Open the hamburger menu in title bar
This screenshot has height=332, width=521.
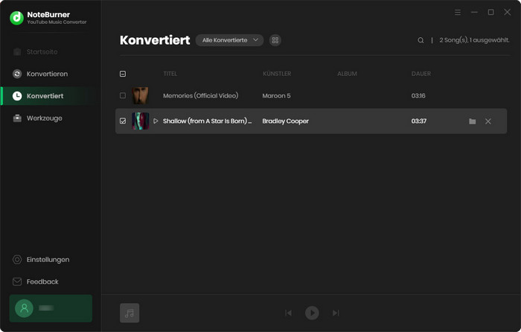point(458,13)
